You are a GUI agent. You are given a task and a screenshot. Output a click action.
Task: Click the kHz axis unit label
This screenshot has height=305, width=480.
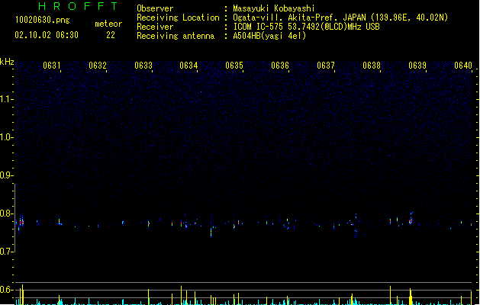point(7,62)
